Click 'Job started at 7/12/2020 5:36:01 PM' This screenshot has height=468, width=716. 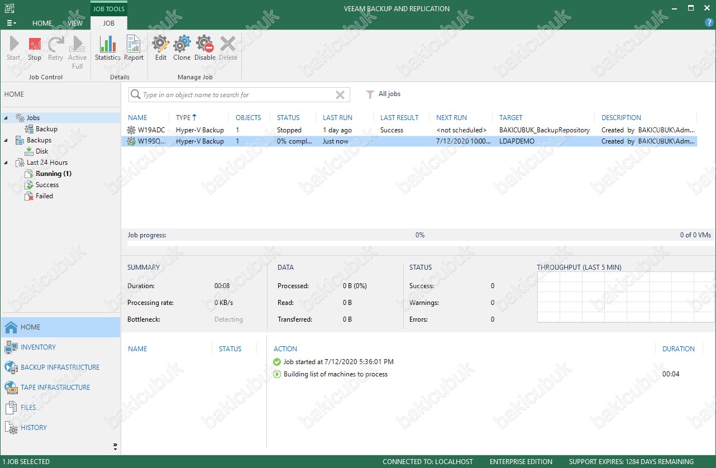click(338, 362)
